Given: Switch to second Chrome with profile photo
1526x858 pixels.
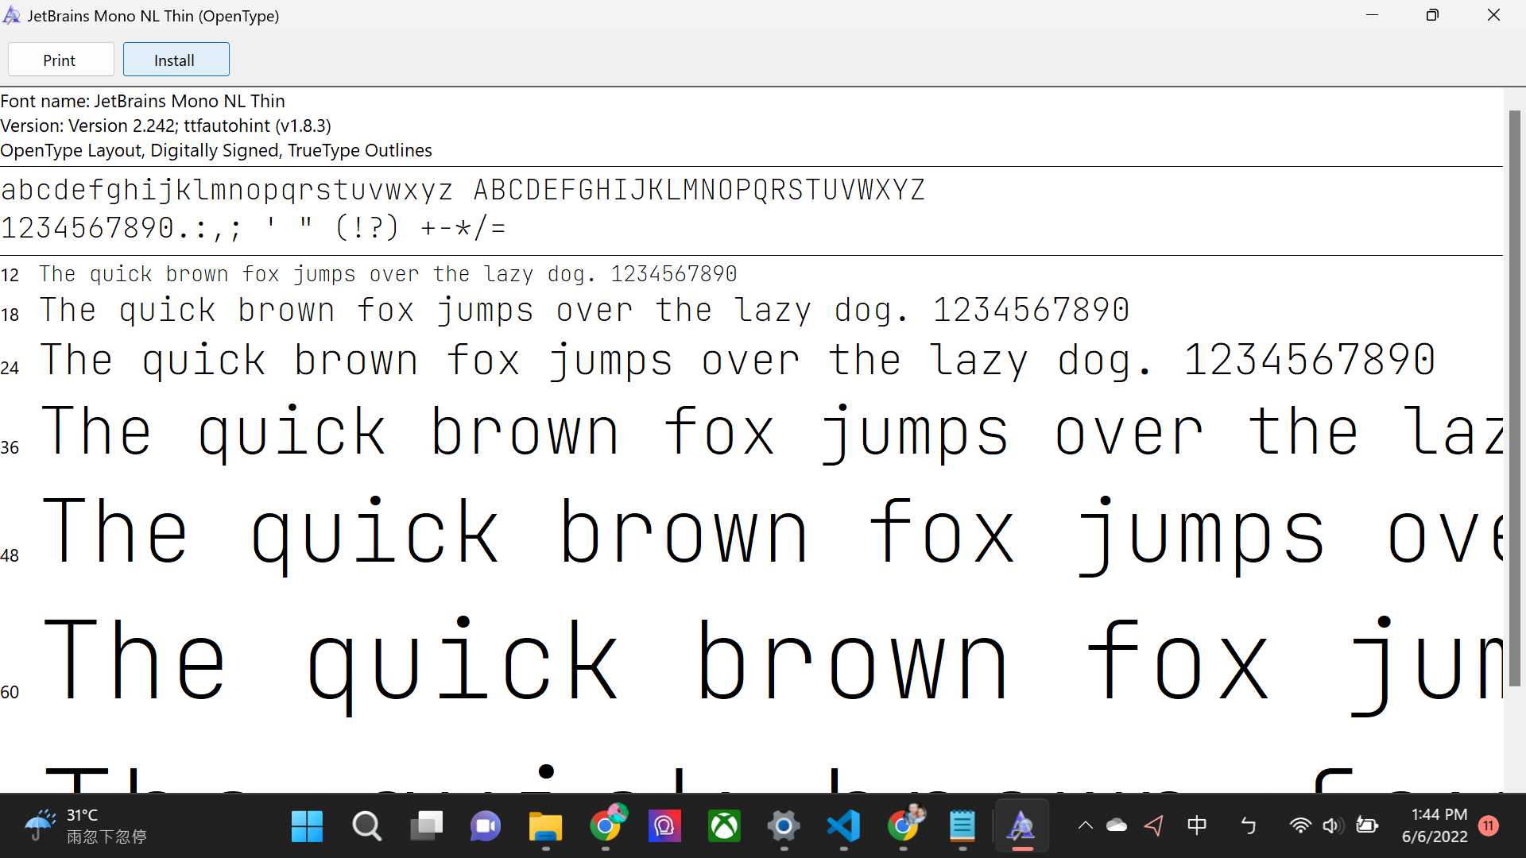Looking at the screenshot, I should point(904,825).
